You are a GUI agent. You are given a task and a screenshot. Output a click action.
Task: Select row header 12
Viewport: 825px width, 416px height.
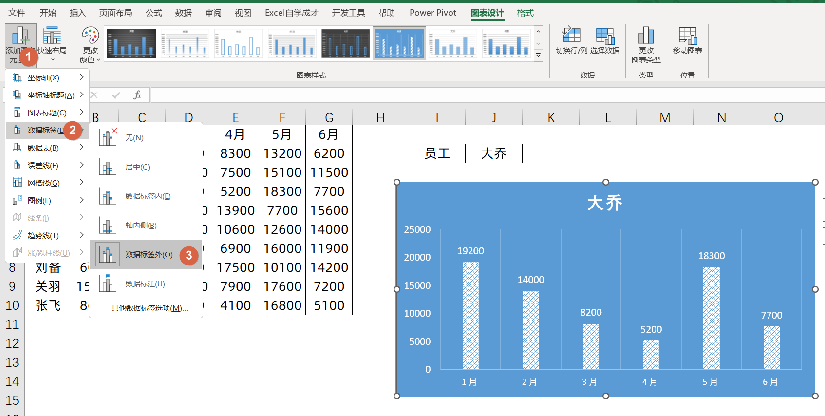tap(12, 343)
